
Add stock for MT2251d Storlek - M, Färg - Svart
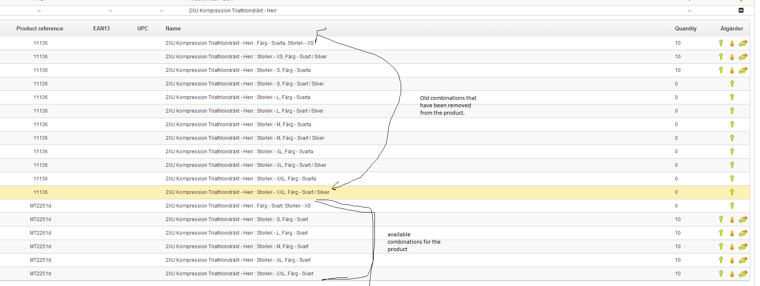coord(721,246)
